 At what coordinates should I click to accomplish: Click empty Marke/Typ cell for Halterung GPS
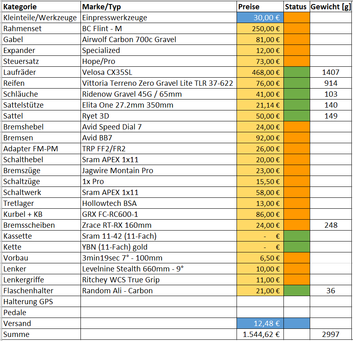pyautogui.click(x=159, y=302)
